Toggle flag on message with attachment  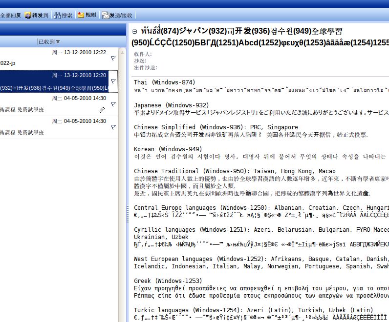click(113, 104)
